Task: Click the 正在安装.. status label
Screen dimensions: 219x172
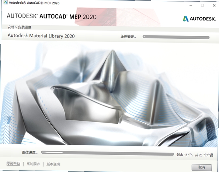Action: [128, 37]
